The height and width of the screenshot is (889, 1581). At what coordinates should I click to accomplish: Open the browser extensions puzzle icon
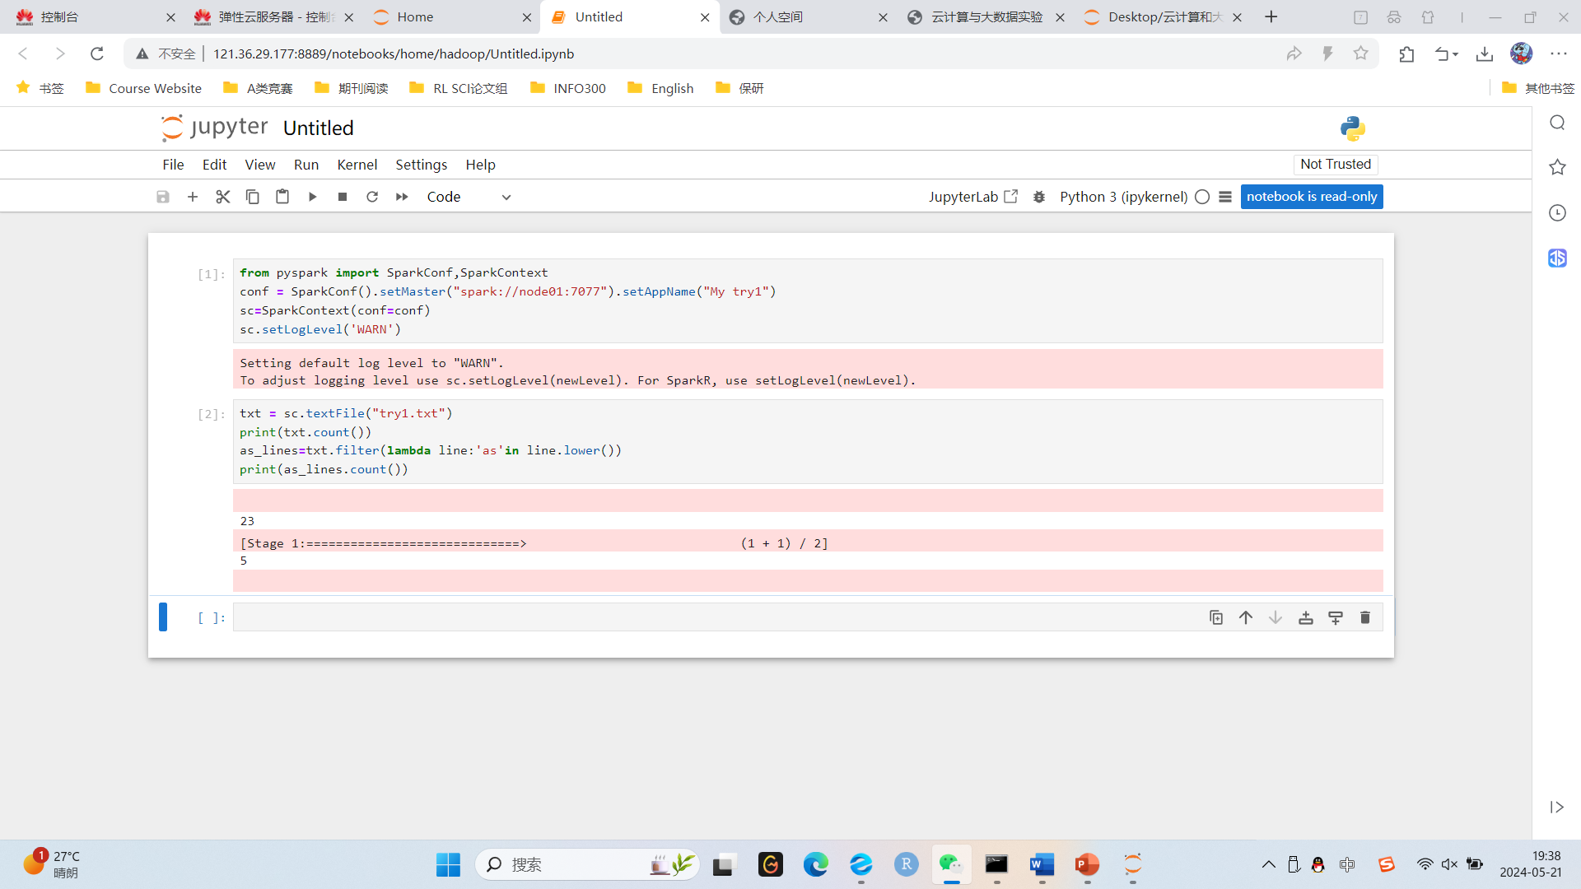(x=1406, y=54)
